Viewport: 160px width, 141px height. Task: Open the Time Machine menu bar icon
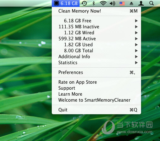(x=84, y=3)
